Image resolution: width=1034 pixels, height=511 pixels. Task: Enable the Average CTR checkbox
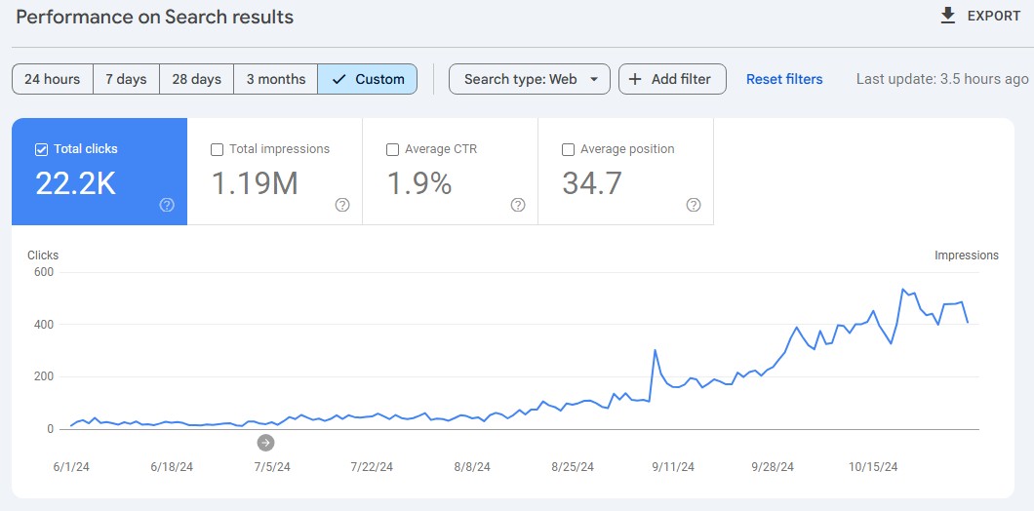pos(392,149)
